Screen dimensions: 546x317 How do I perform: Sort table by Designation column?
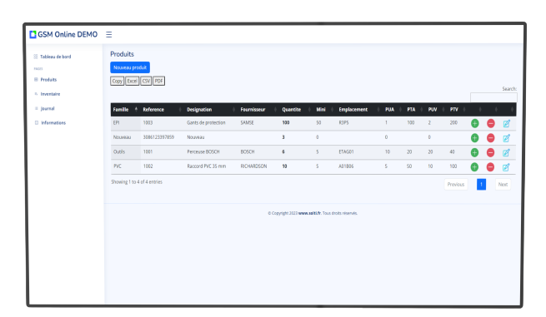click(x=211, y=110)
